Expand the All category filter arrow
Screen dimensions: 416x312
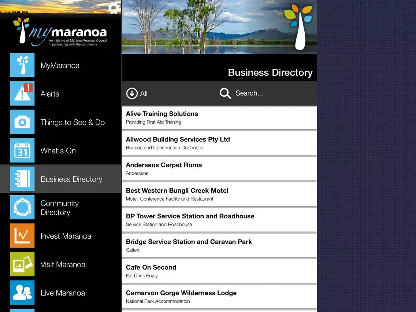click(132, 93)
